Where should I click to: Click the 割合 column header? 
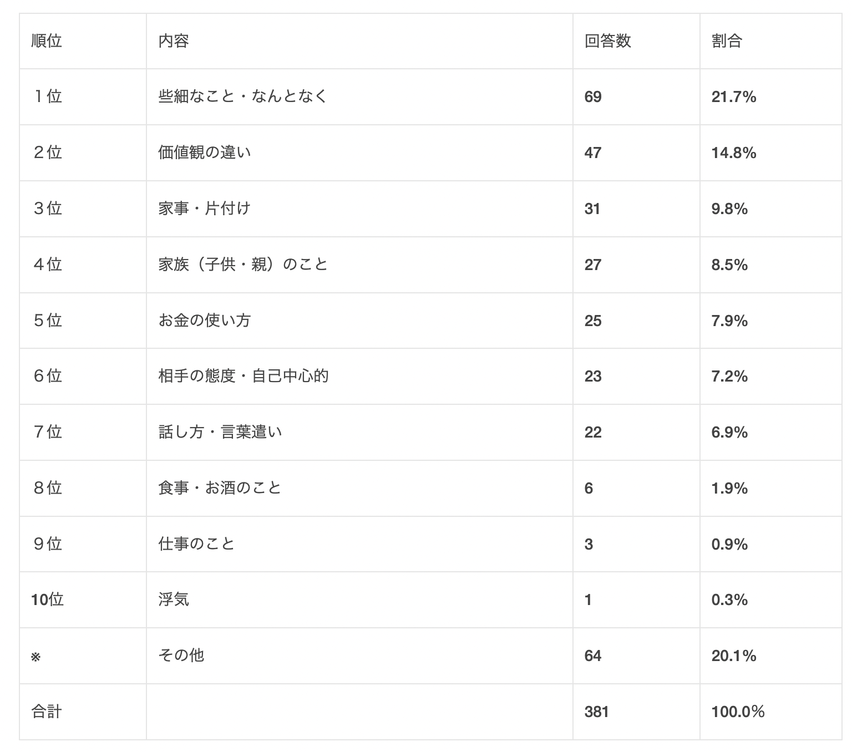click(727, 41)
